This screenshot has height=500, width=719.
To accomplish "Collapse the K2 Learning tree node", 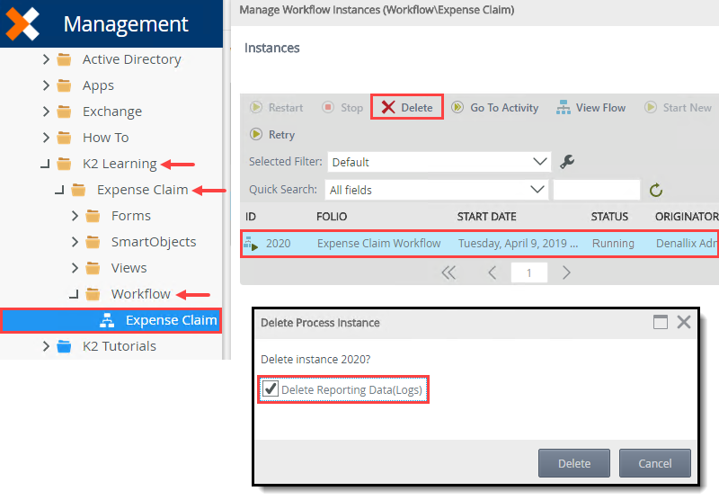I will click(45, 164).
